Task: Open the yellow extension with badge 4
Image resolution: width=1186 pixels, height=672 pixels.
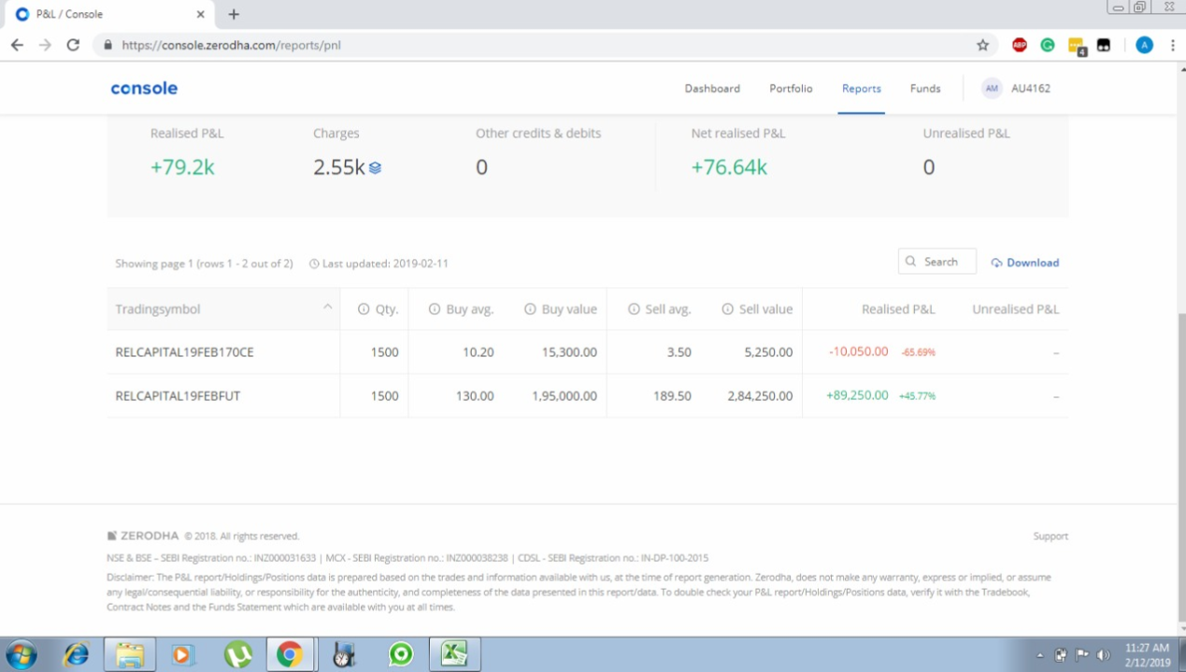Action: click(1077, 46)
